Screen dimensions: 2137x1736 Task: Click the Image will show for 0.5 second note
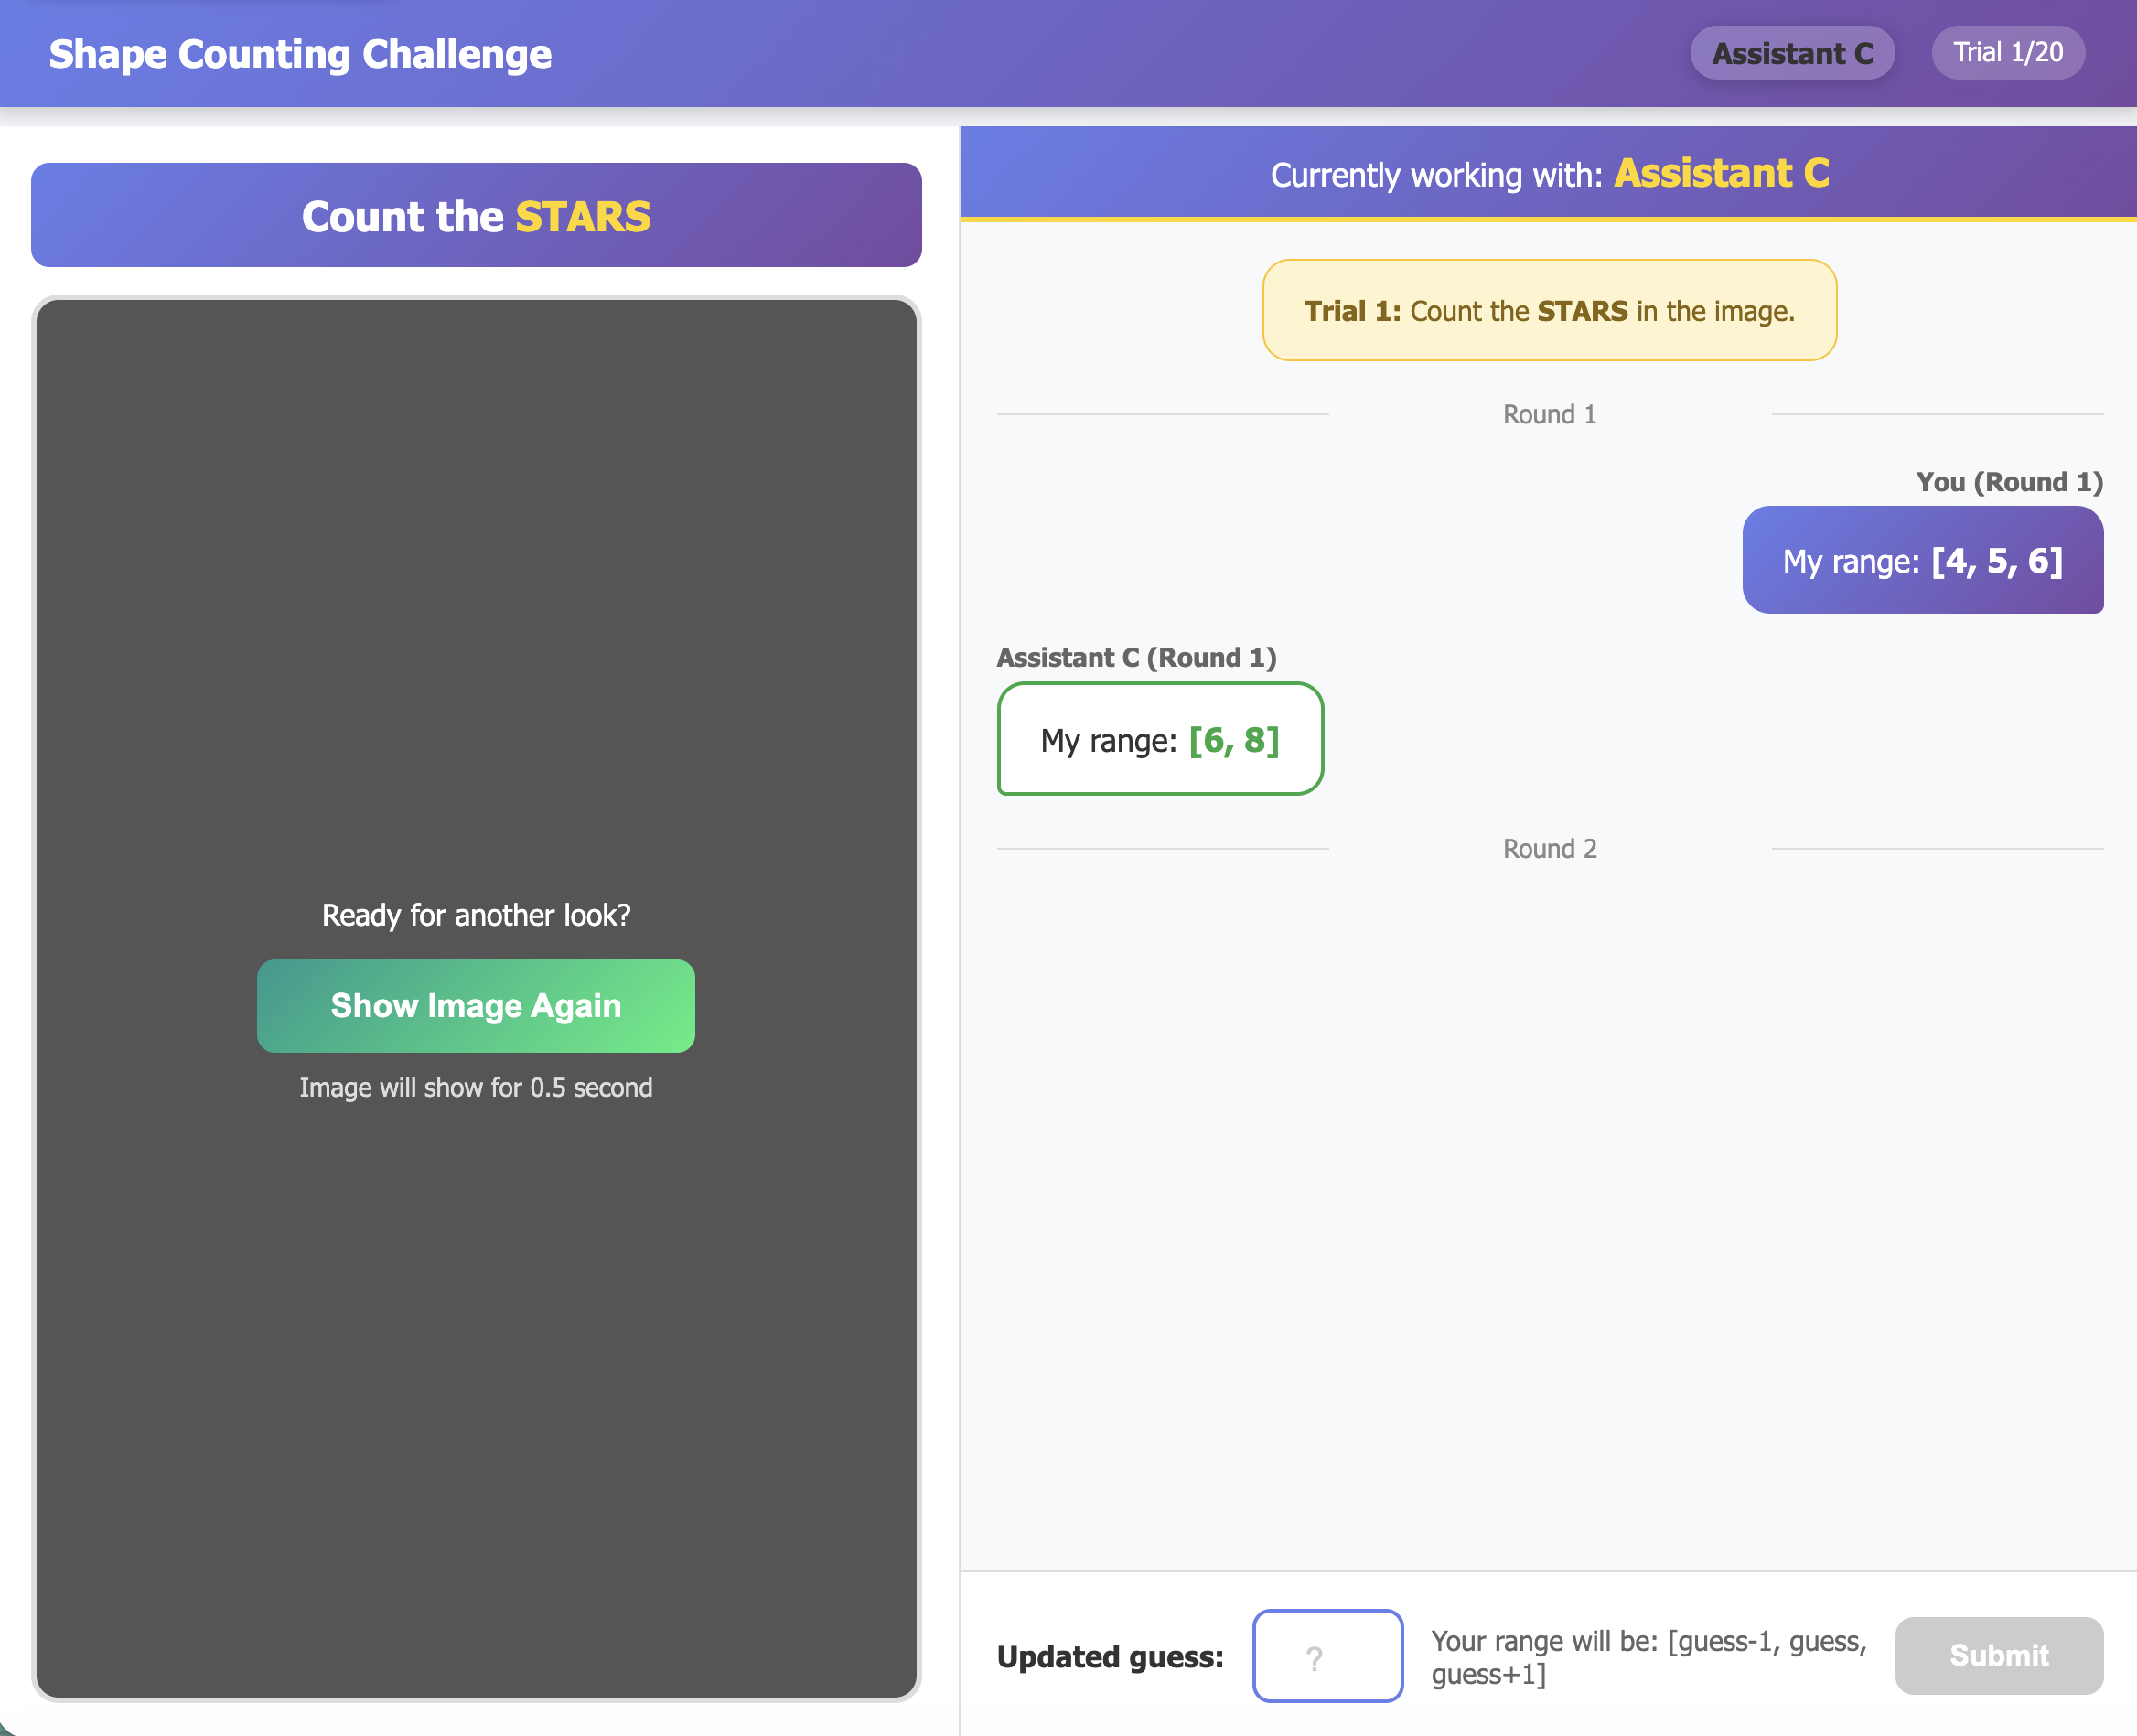[476, 1087]
